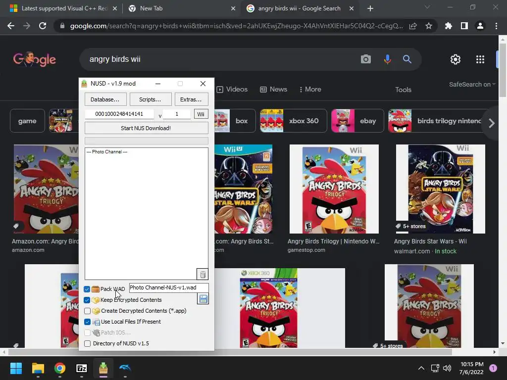The height and width of the screenshot is (380, 507).
Task: Close the New Tab tab
Action: [x=233, y=8]
